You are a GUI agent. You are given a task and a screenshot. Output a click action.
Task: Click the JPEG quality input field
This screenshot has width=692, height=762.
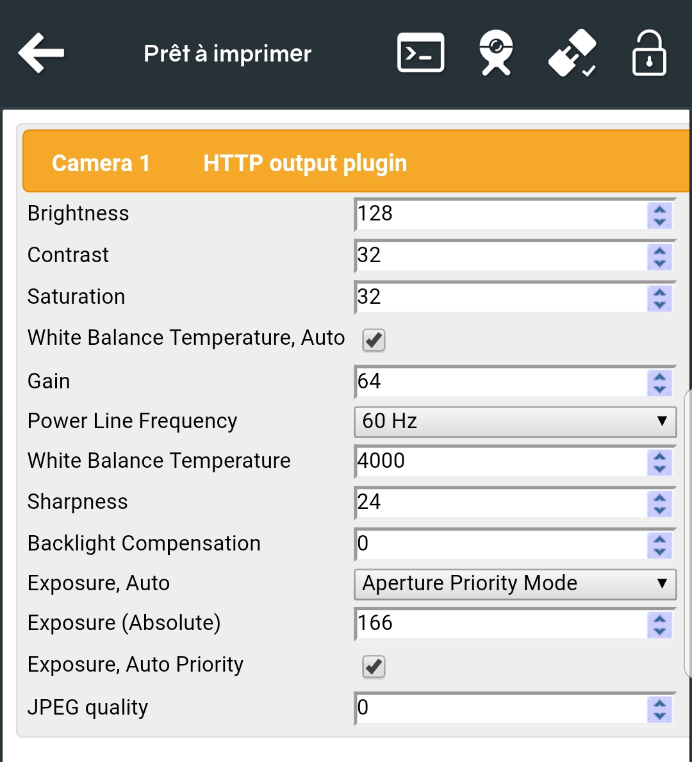click(500, 708)
